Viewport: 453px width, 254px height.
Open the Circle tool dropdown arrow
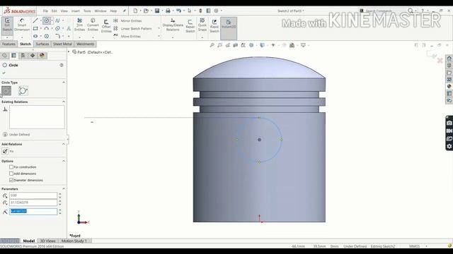click(52, 20)
